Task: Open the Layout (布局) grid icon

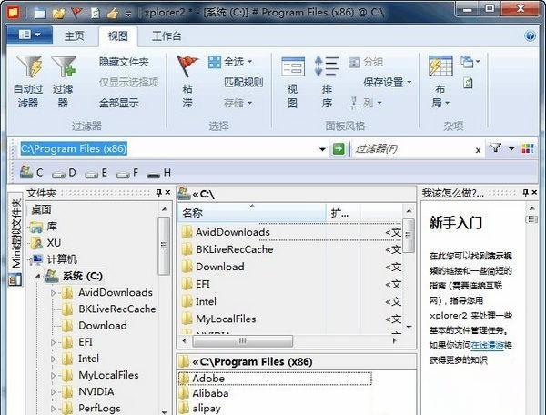Action: pos(440,66)
